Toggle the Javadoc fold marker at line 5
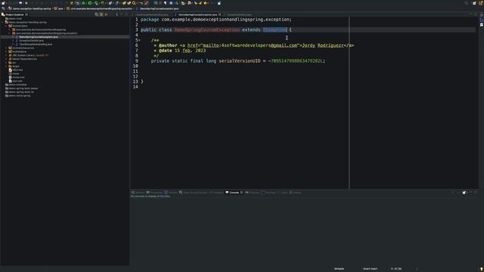The height and width of the screenshot is (272, 484). pos(139,40)
